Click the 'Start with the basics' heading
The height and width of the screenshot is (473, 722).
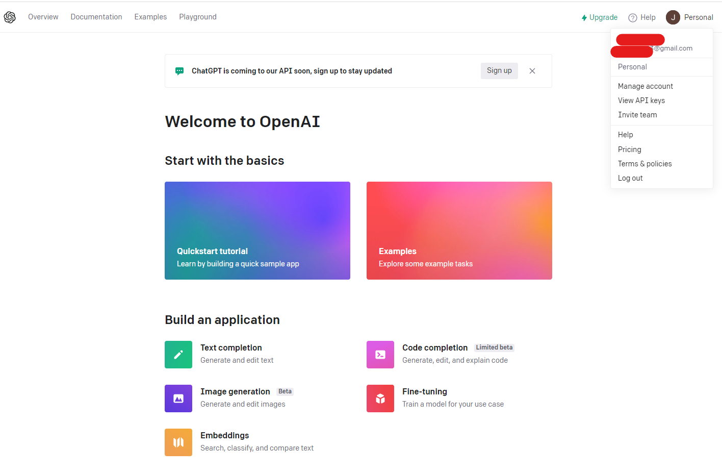(x=224, y=161)
